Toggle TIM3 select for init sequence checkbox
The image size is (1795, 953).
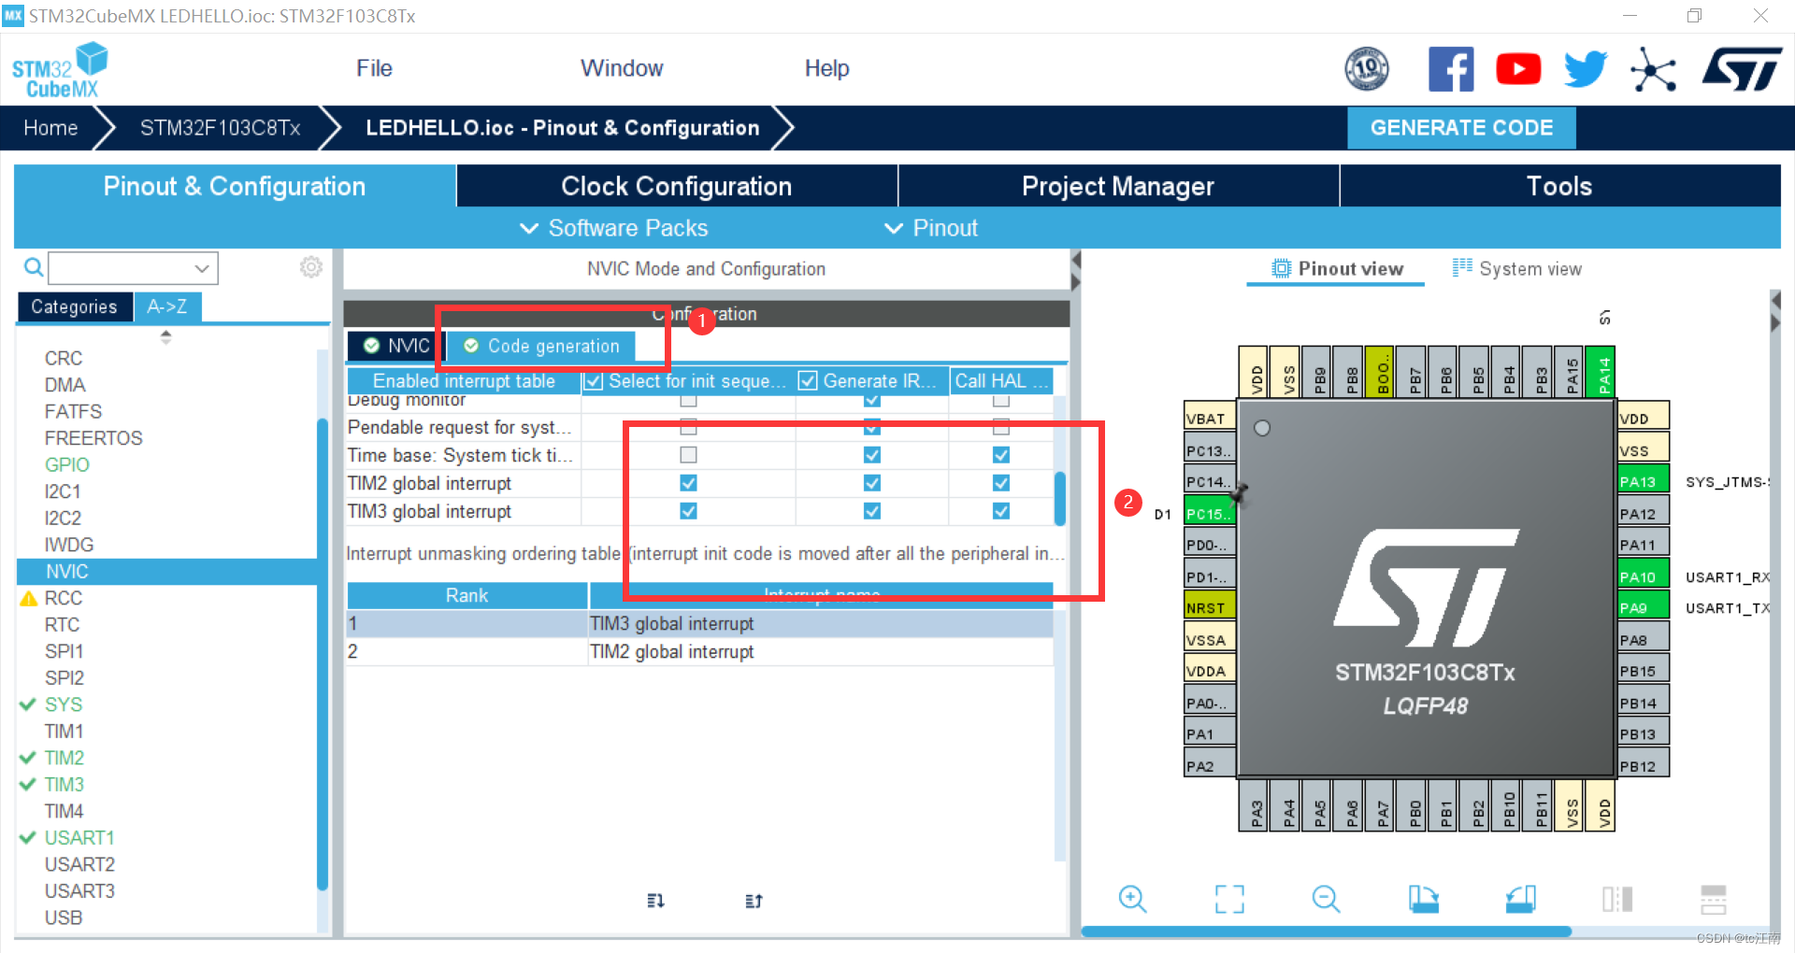688,511
